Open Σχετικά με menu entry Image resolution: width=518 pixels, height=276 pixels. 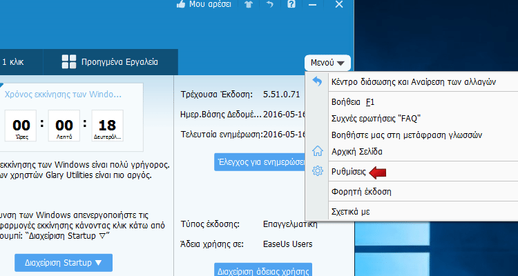tap(350, 212)
